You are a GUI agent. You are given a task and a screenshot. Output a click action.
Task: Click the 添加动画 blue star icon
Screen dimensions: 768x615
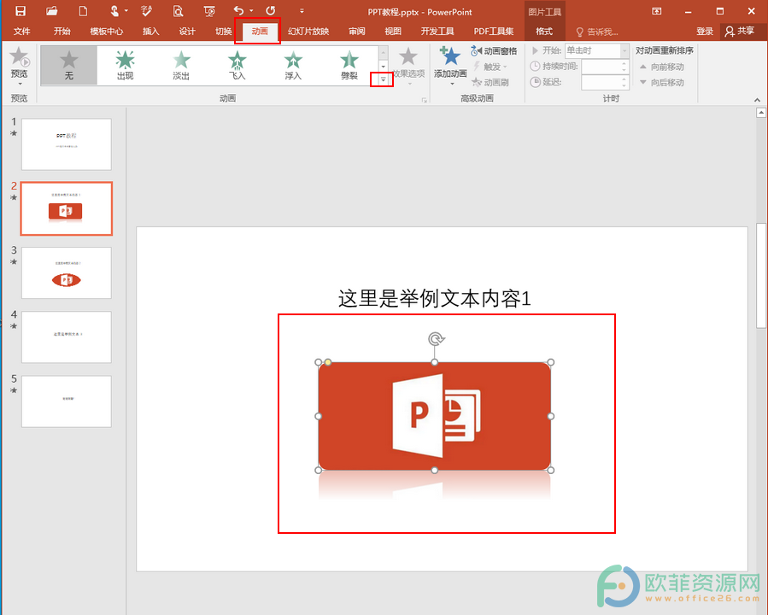[450, 56]
